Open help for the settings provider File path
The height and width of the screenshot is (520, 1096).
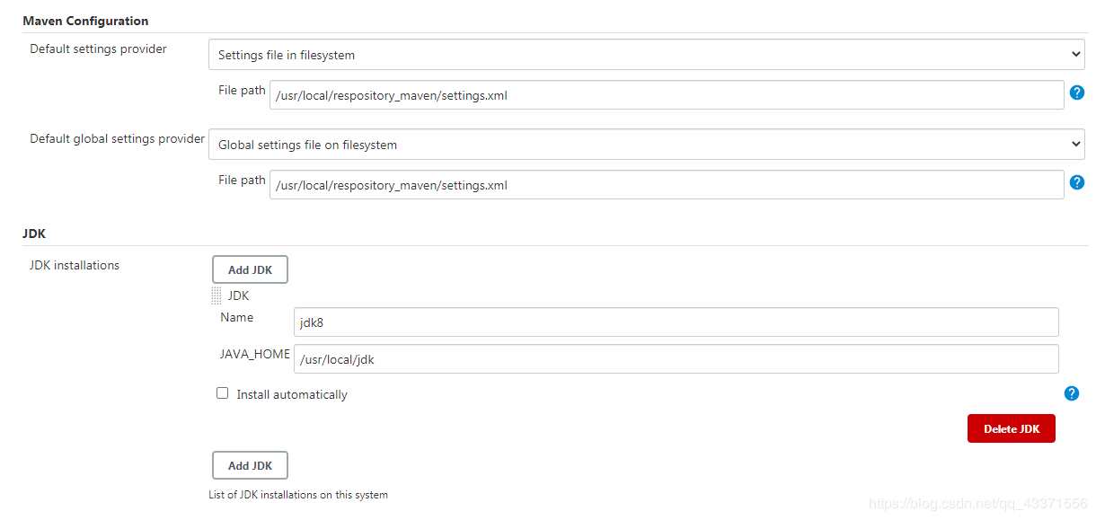point(1077,93)
